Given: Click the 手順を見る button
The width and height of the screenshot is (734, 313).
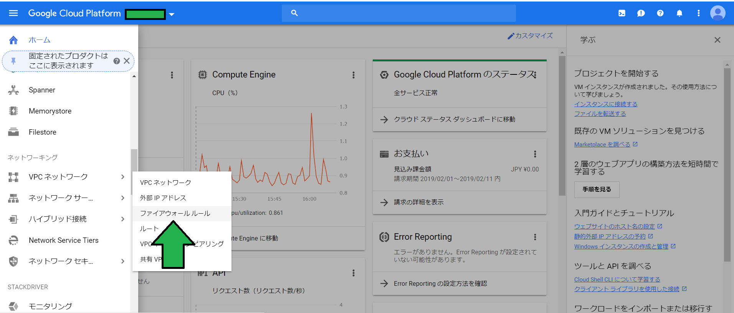Looking at the screenshot, I should (x=597, y=189).
